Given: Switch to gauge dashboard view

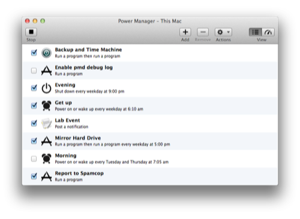Looking at the screenshot, I should (x=268, y=32).
